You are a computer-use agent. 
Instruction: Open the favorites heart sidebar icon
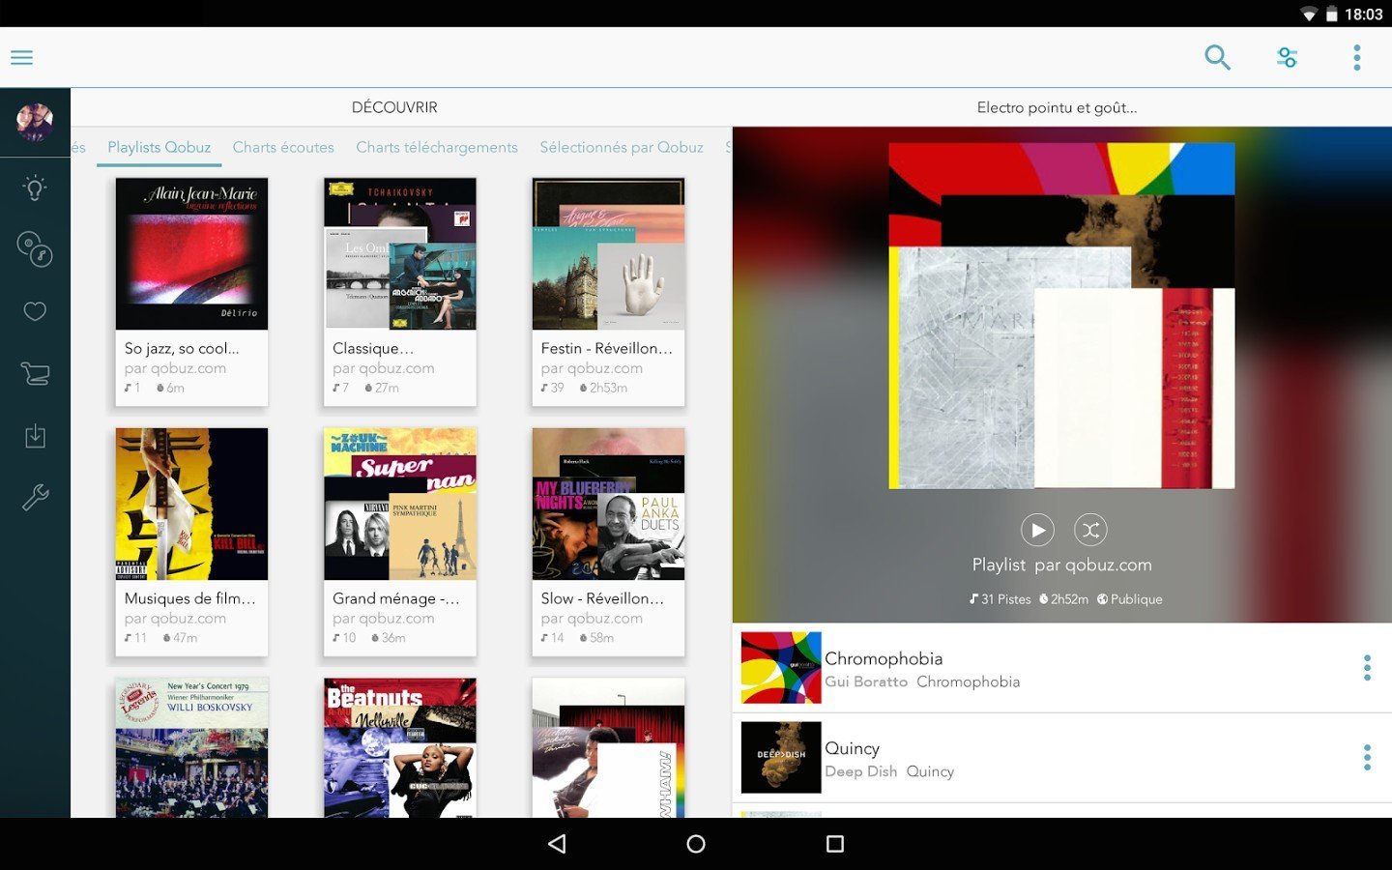pyautogui.click(x=35, y=311)
